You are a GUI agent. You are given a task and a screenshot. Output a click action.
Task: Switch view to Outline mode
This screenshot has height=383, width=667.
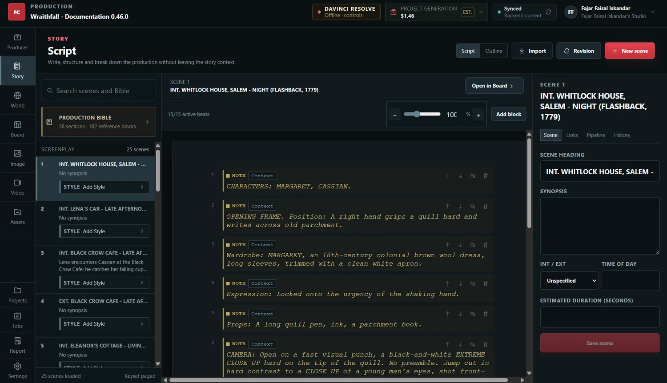[x=494, y=51]
